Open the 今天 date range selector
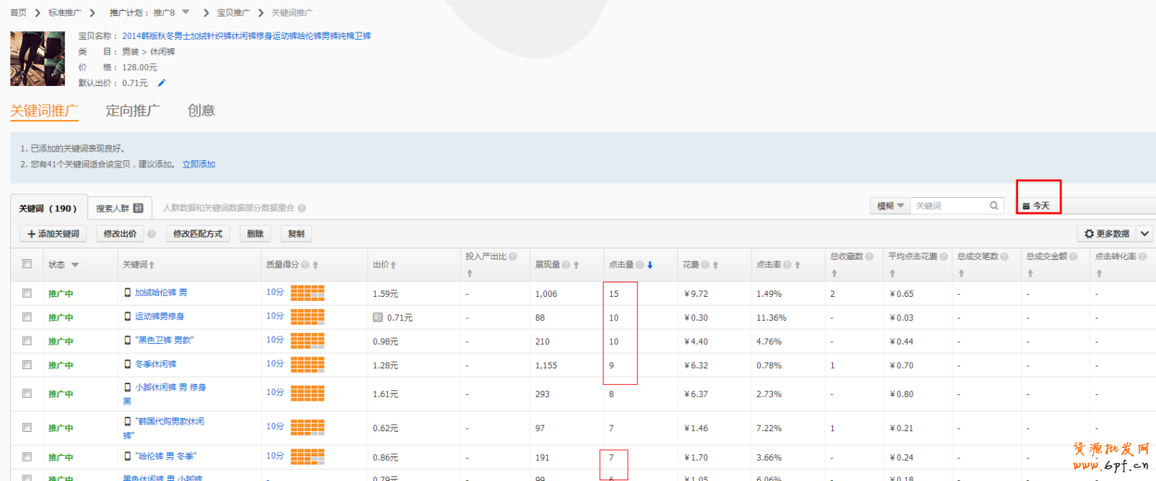 pos(1038,206)
